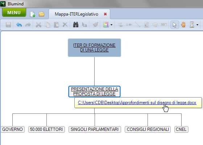Close the Mappa-ITERLegislativo tab

(105, 14)
